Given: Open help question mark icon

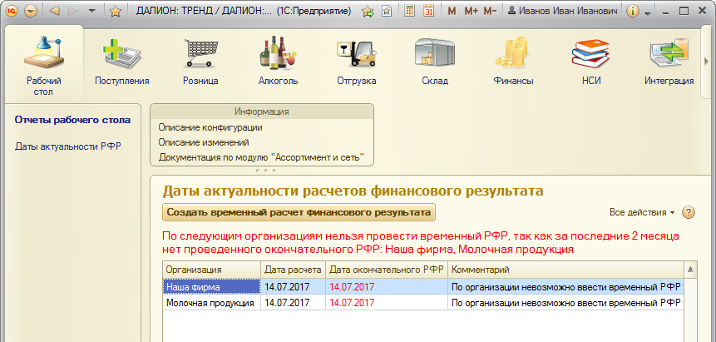Looking at the screenshot, I should (689, 213).
